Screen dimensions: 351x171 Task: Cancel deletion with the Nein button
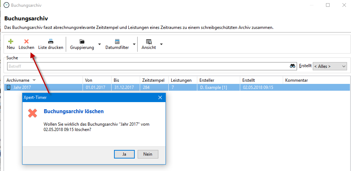[x=148, y=154]
